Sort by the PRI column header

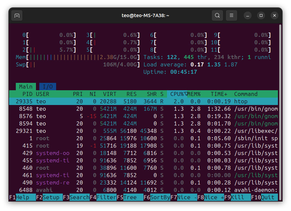click(x=78, y=94)
